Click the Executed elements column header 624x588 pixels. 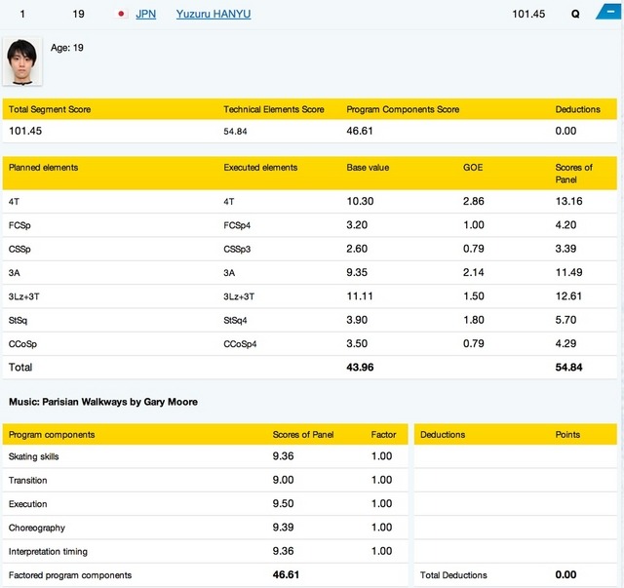(260, 167)
